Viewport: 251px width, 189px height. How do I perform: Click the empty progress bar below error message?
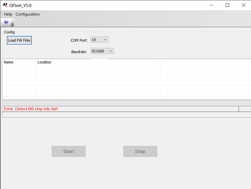click(125, 115)
